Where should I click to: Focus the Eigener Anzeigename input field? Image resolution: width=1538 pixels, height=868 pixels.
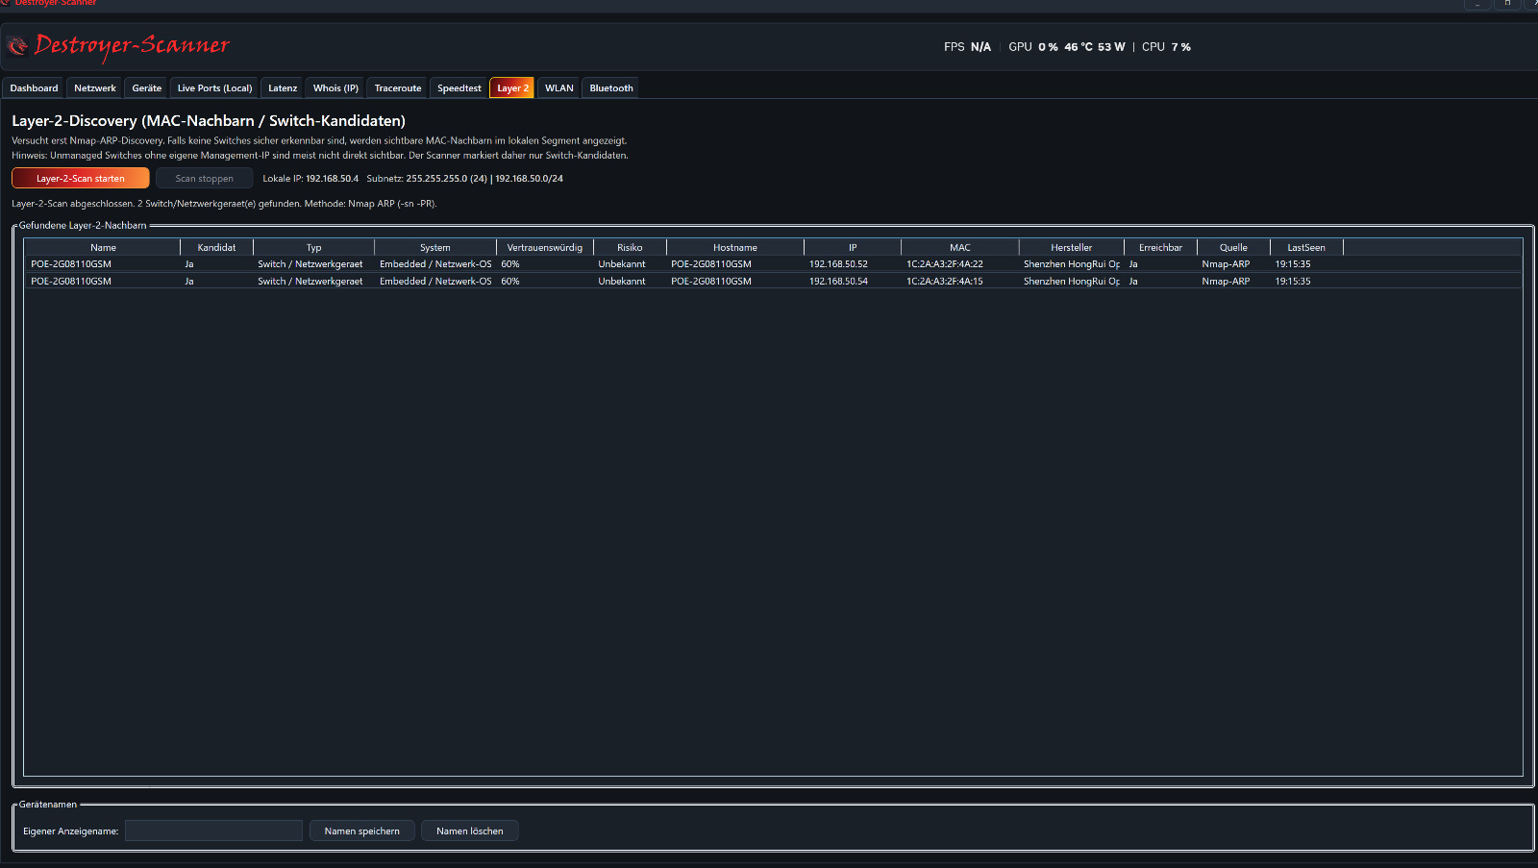click(213, 831)
